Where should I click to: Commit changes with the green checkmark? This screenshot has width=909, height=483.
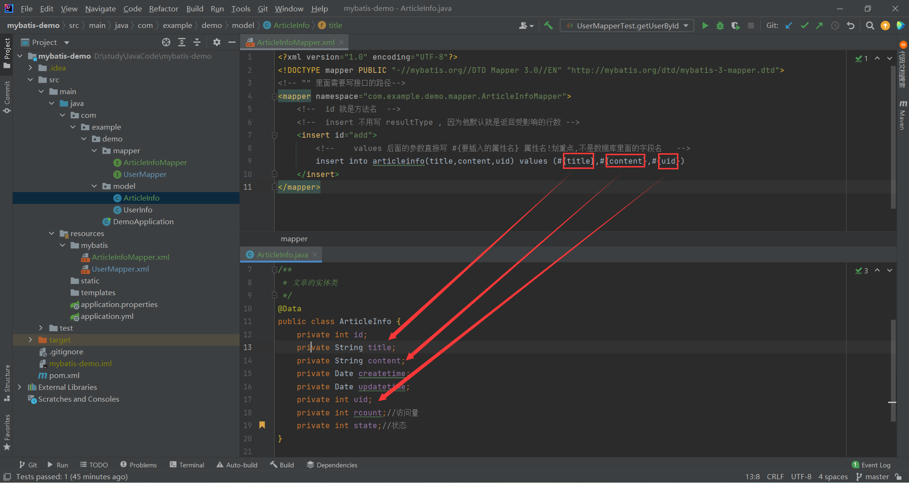[804, 26]
